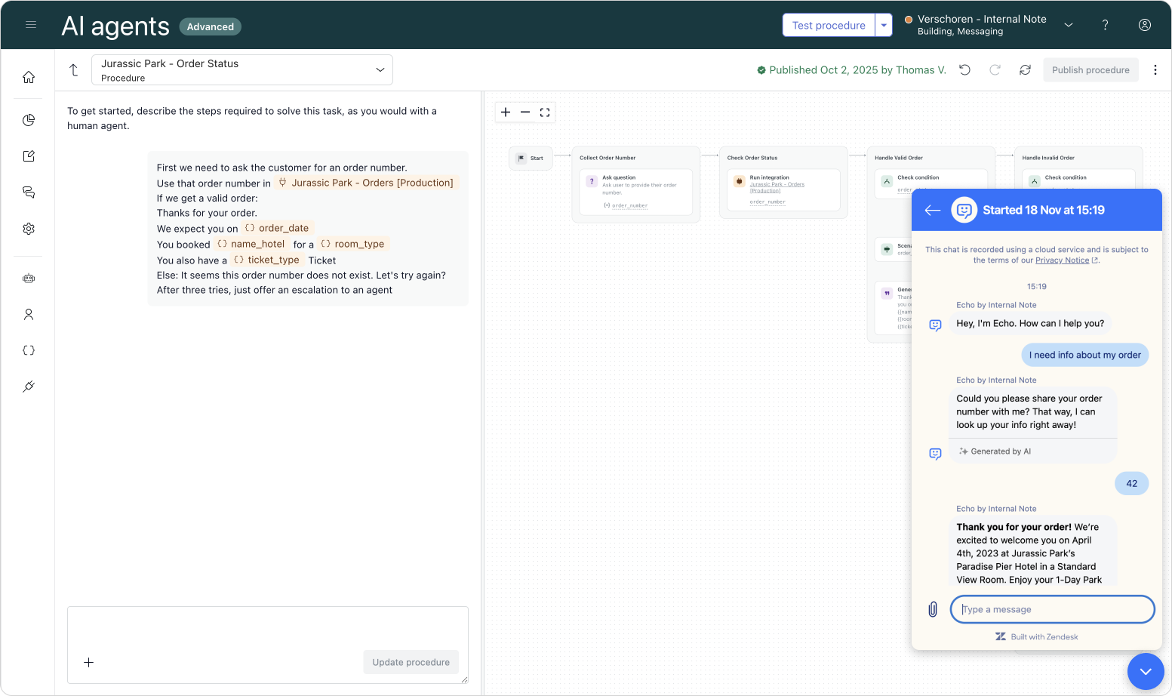Open the hamburger navigation menu
Viewport: 1172px width, 696px height.
31,25
